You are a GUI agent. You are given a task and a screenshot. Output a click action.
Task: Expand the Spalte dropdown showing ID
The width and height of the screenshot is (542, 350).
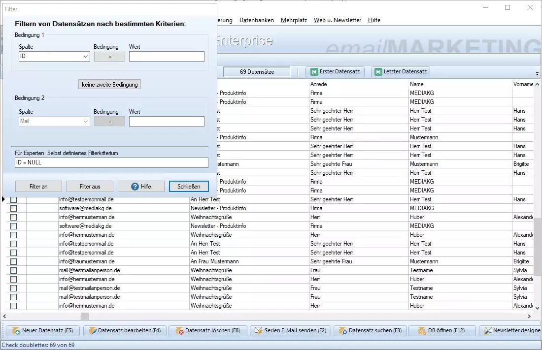pos(86,57)
